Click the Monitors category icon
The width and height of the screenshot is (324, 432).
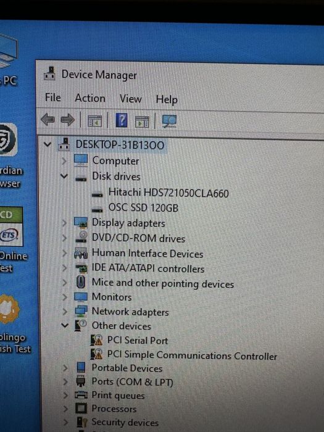pos(81,297)
